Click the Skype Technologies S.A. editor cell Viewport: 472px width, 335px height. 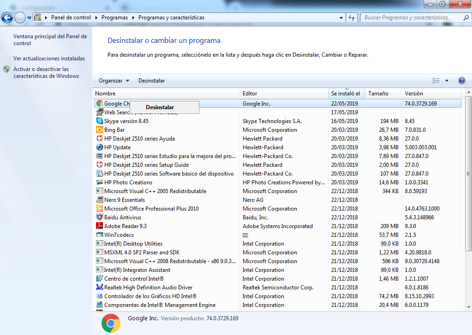point(272,121)
